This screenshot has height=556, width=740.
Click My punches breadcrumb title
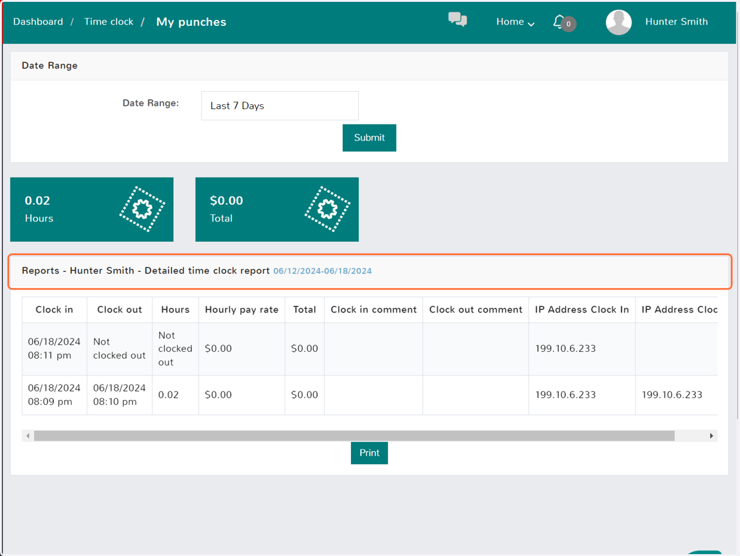coord(191,22)
